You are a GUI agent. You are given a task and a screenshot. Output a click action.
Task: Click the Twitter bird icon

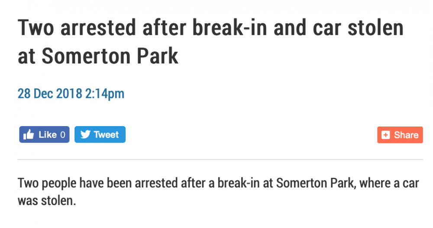[85, 135]
